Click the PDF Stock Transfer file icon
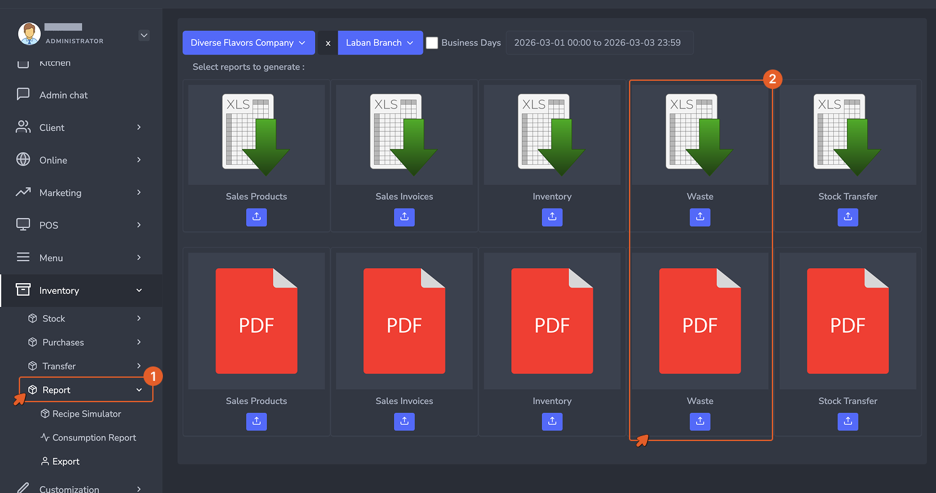 pyautogui.click(x=848, y=321)
